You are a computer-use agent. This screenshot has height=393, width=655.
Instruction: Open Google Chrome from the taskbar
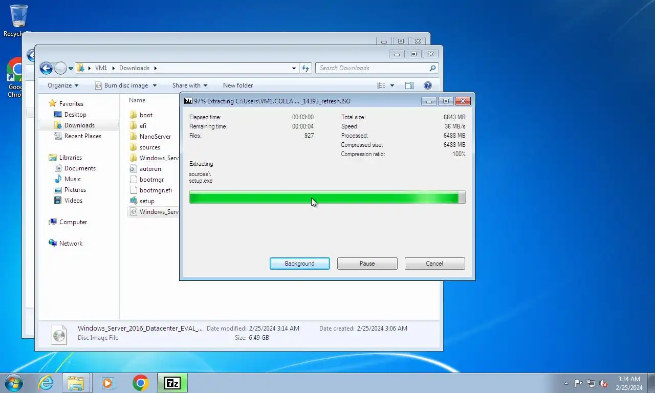tap(140, 383)
